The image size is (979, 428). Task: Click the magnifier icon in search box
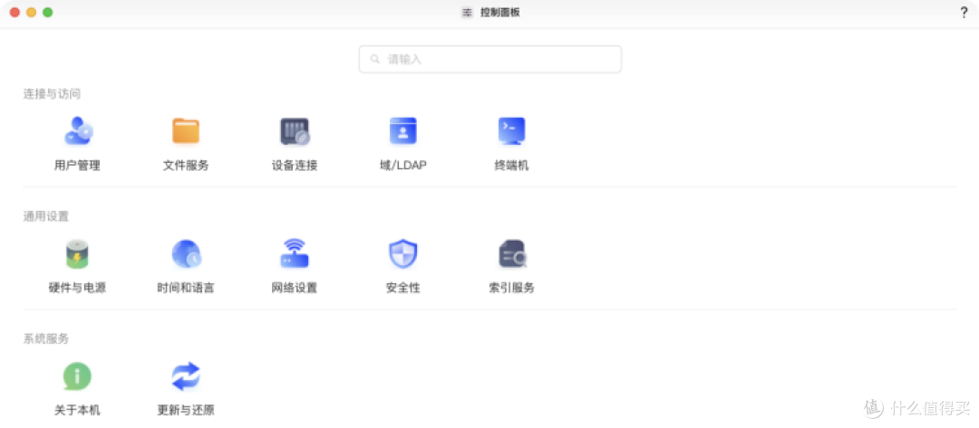(374, 59)
